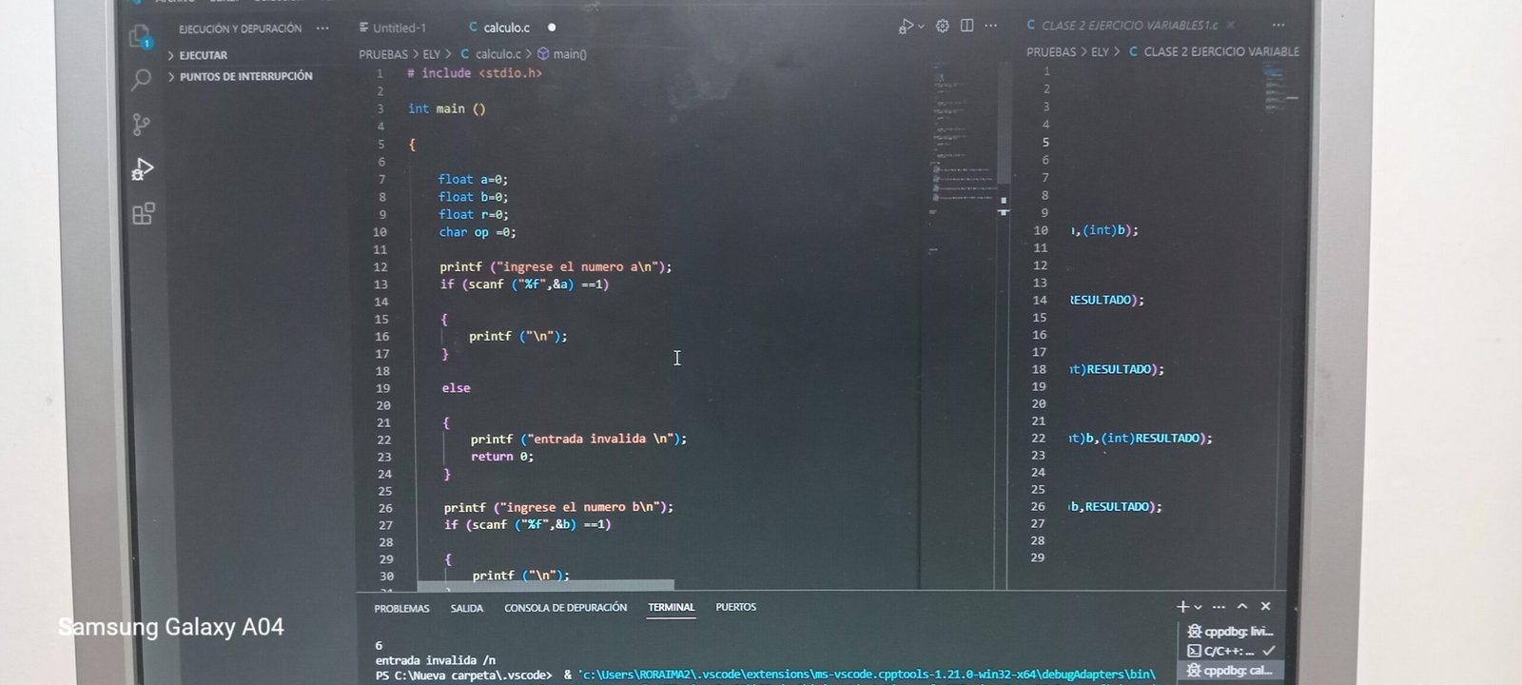Open the Search view icon
This screenshot has width=1522, height=685.
pos(141,79)
